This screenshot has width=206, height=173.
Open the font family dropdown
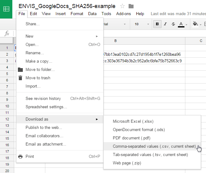[x=115, y=24]
